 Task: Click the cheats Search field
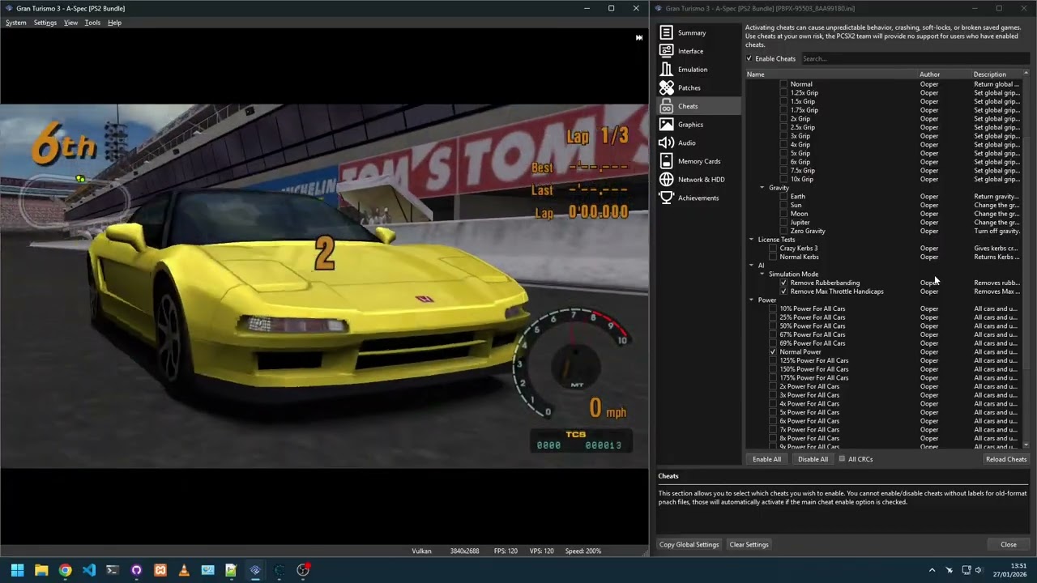[x=914, y=58]
